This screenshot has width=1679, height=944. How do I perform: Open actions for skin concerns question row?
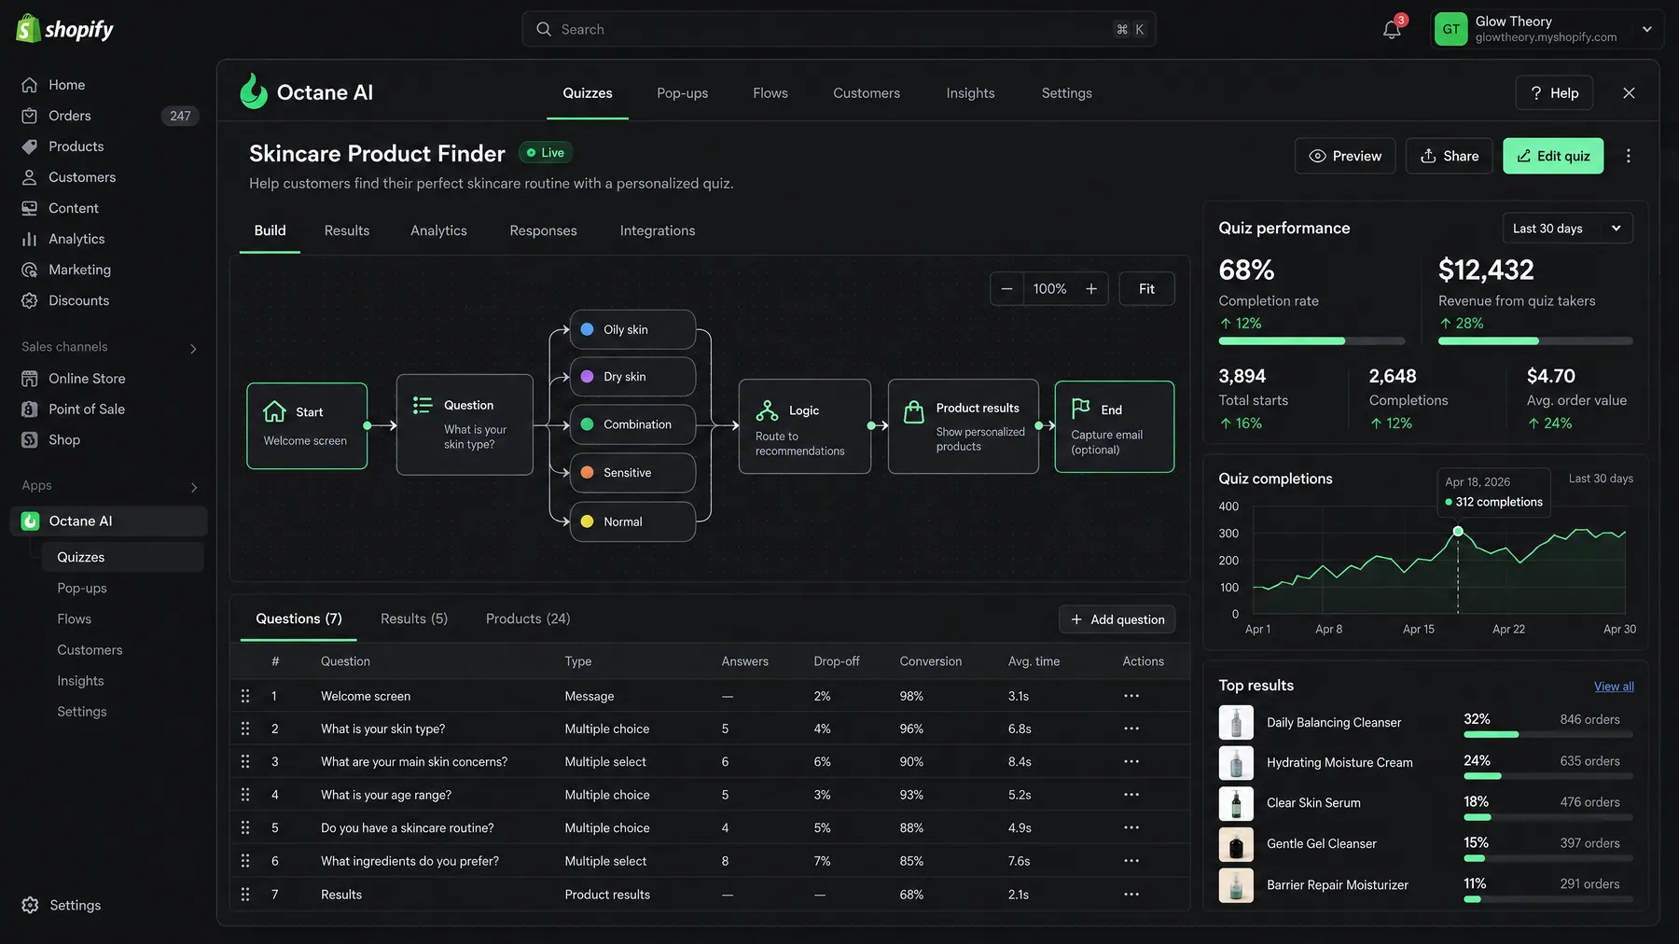[1131, 761]
